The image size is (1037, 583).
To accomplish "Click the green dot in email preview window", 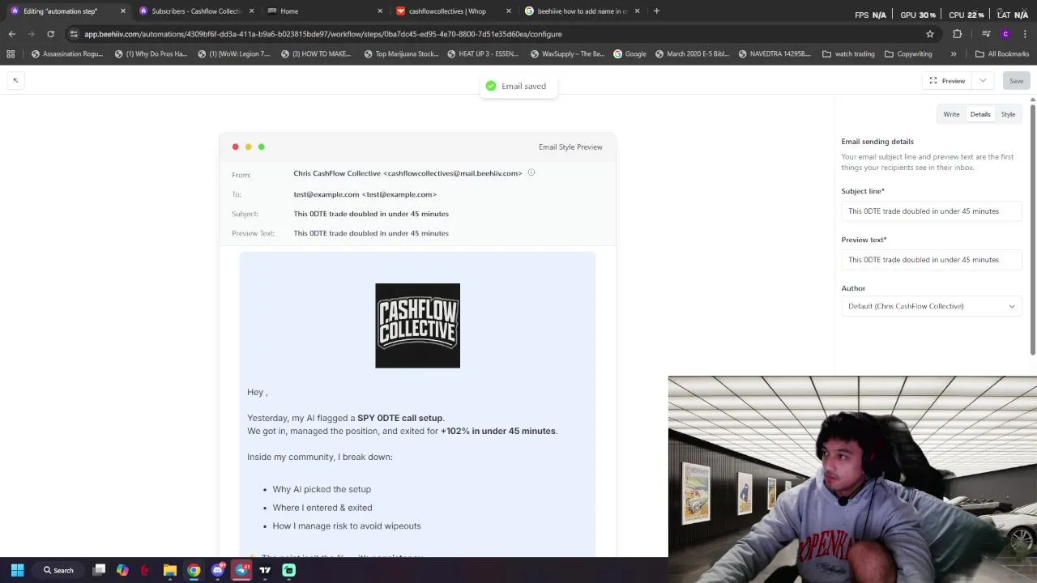I will coord(261,147).
